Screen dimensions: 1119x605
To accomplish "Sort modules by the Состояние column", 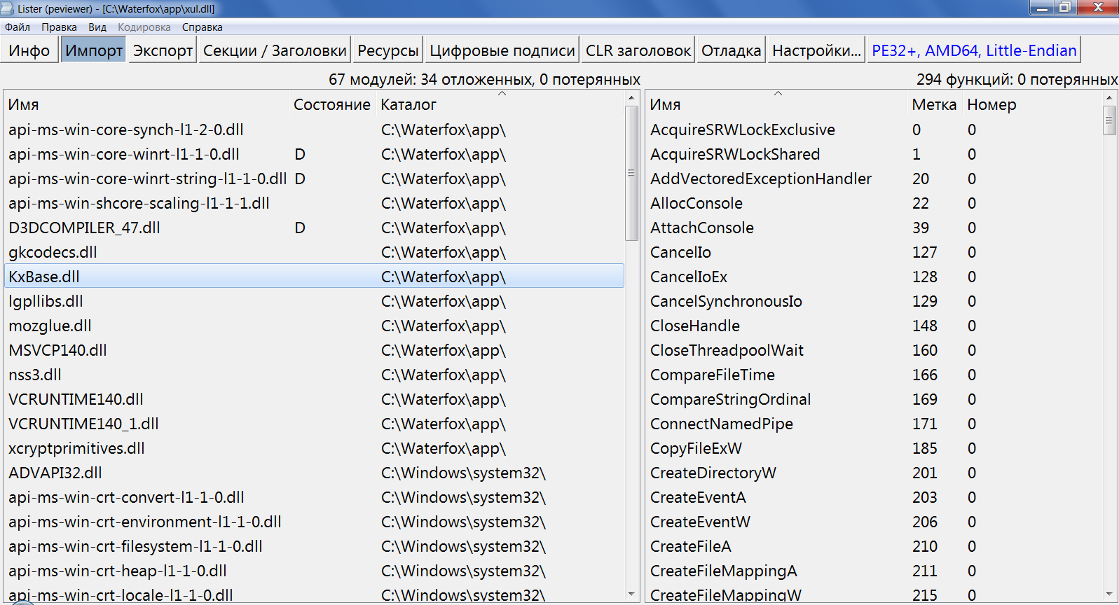I will coord(332,104).
